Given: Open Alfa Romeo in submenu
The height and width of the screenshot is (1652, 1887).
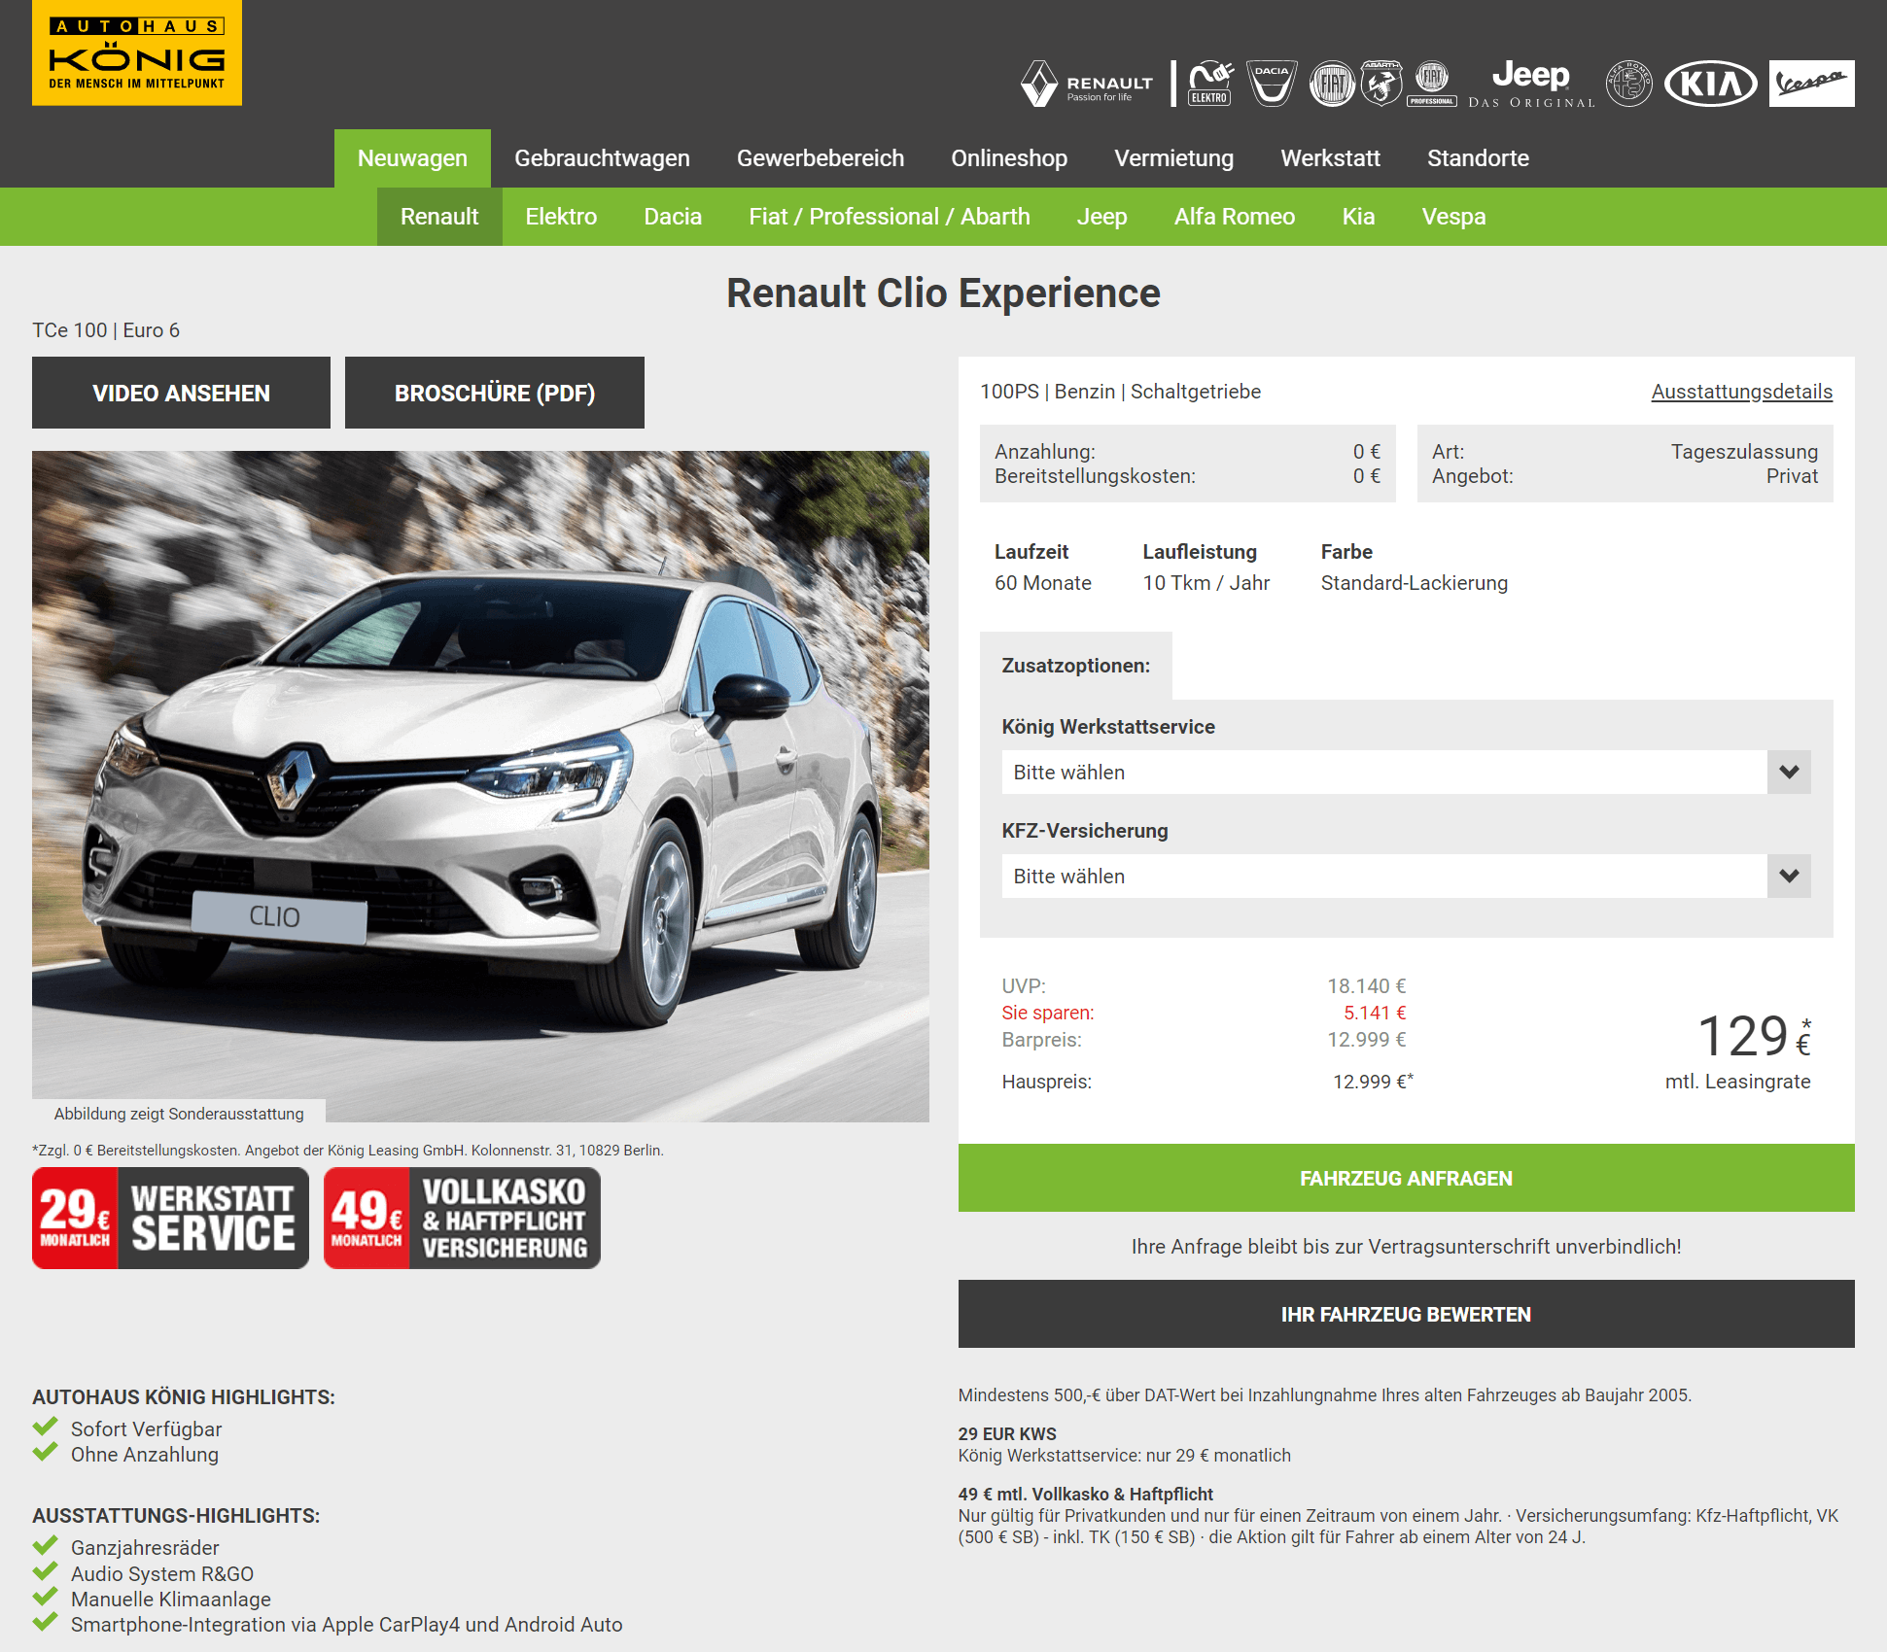Looking at the screenshot, I should click(x=1235, y=217).
